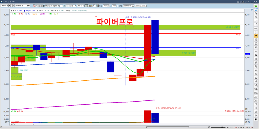Toggle the 당일 checkbox
Viewport: 259px width, 129px height.
(x=118, y=6)
